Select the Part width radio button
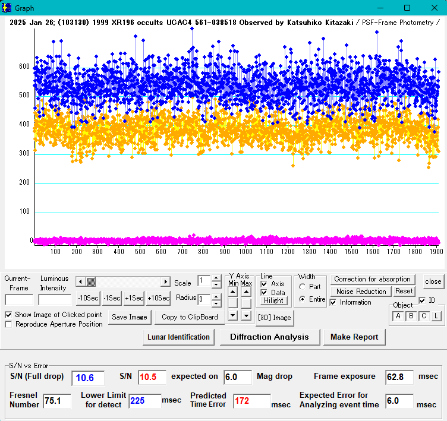 pyautogui.click(x=303, y=287)
